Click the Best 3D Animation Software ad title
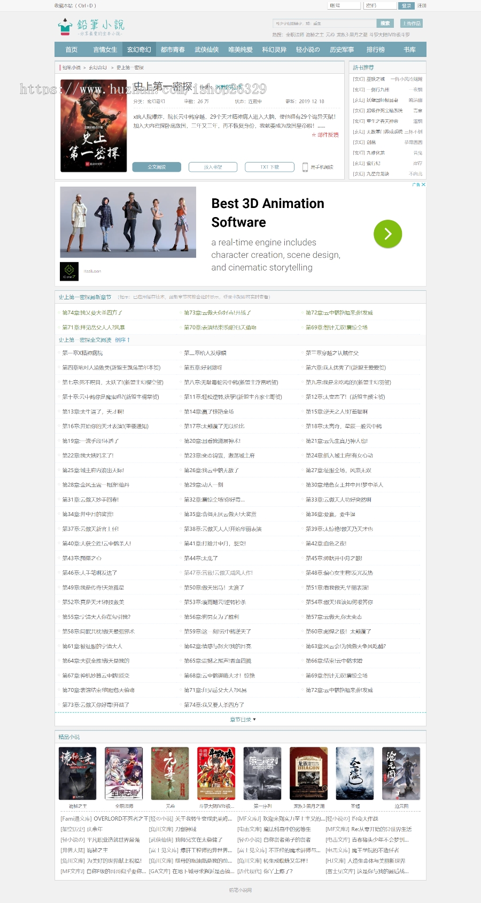Viewport: 481px width, 903px height. pyautogui.click(x=268, y=213)
